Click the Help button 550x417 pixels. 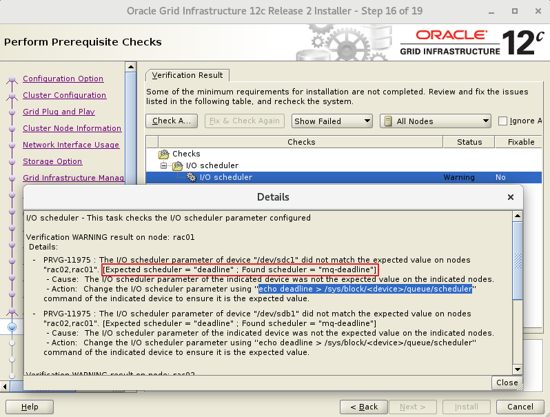(30, 407)
